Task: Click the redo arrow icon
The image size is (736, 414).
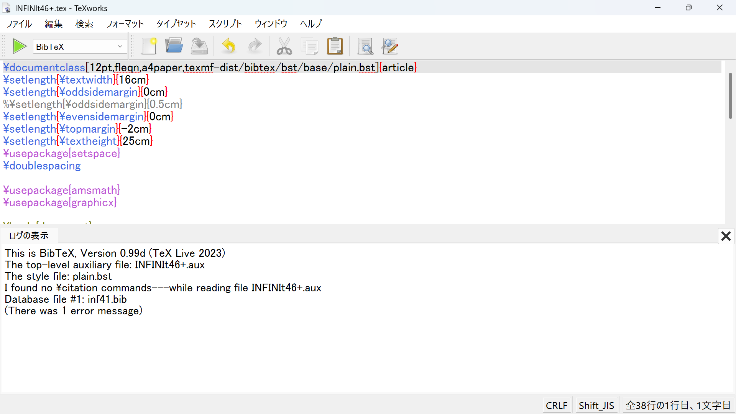Action: 255,46
